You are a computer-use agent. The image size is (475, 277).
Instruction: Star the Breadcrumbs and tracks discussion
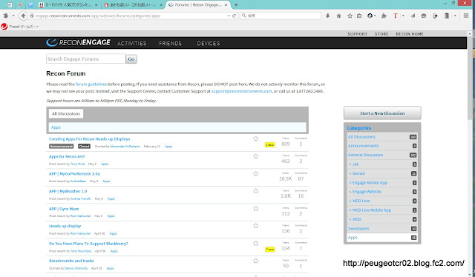(255, 261)
